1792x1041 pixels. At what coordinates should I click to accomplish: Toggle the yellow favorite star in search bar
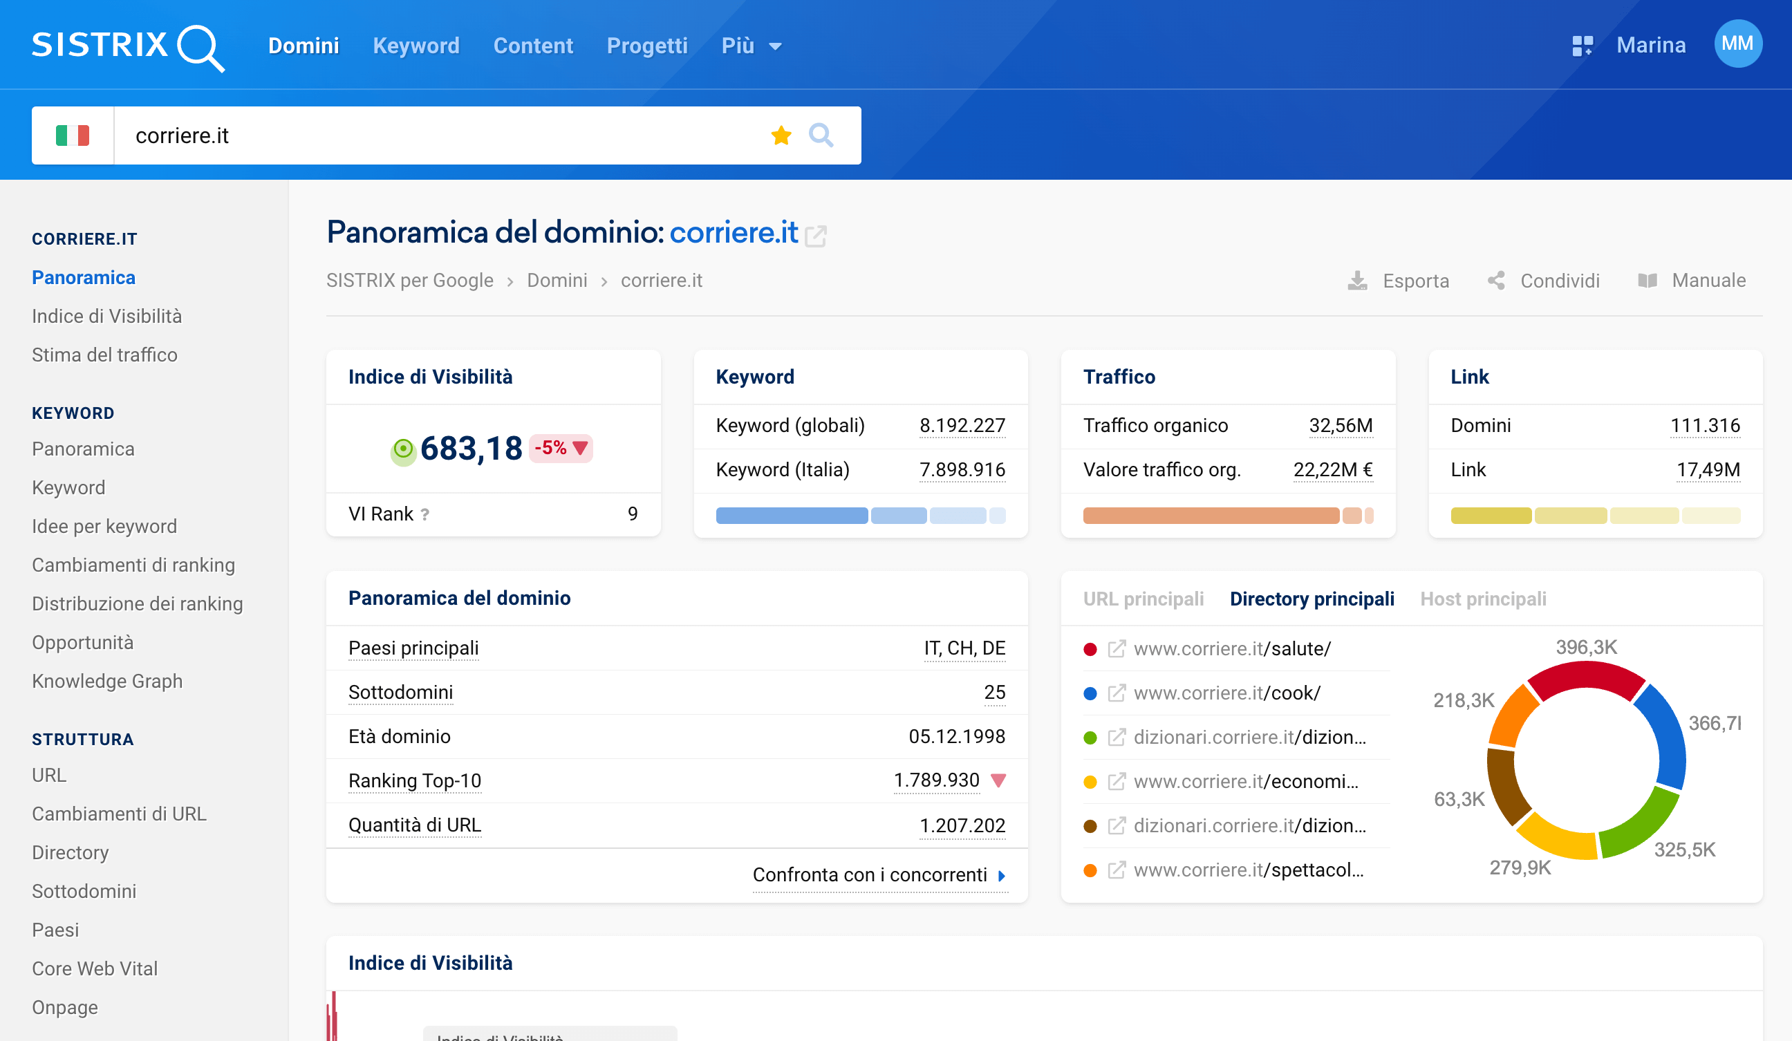[781, 135]
